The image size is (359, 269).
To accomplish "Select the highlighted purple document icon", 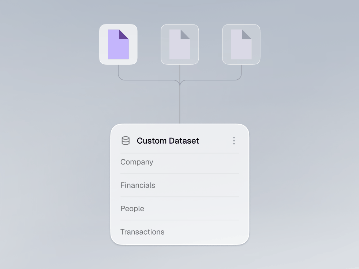I will (x=118, y=44).
